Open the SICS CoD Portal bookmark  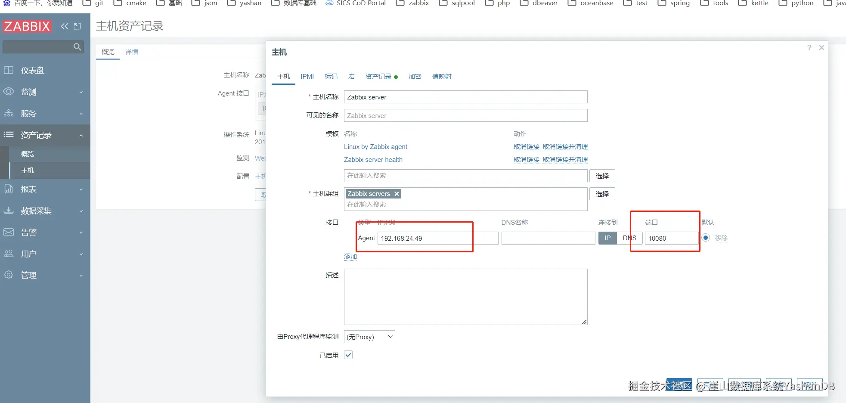pos(356,3)
